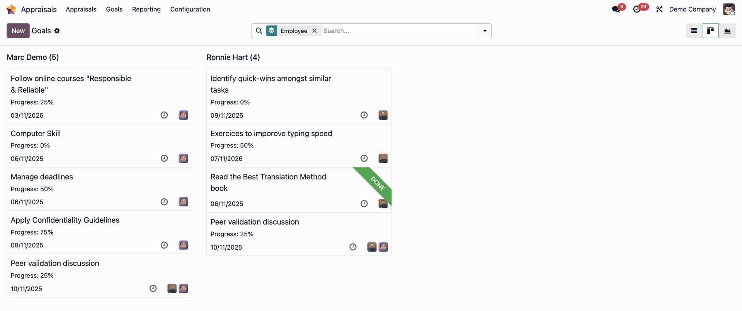The image size is (742, 311).
Task: Click the New button
Action: point(18,31)
